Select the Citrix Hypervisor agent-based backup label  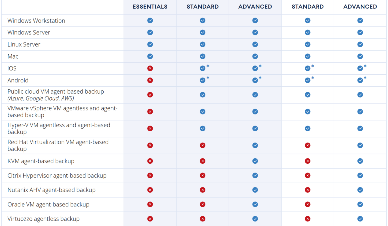(57, 176)
